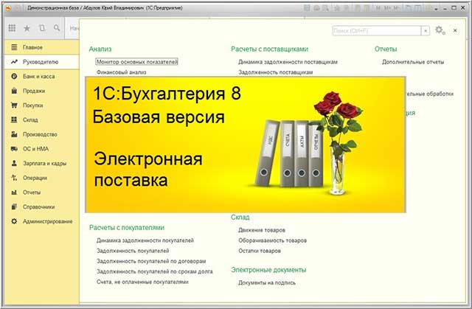Open the title bar dropdown arrow menu
Screen dimensions: 472x309
pyautogui.click(x=436, y=9)
